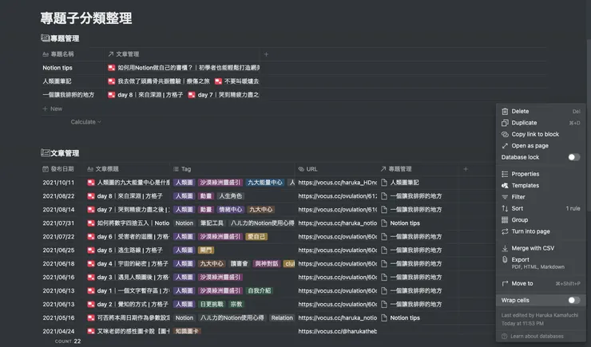591x347 pixels.
Task: Open the vocus.cc/@harukatheb URL link
Action: (x=337, y=331)
